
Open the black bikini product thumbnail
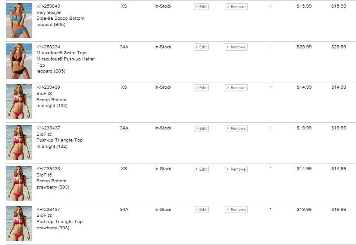[19, 61]
